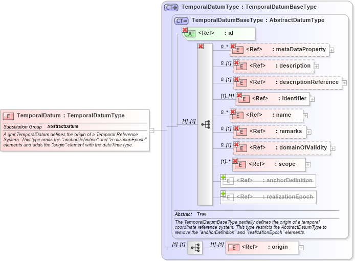Screen dimensions: 355x261
Task: Click the E icon of description element
Action: tap(241, 67)
